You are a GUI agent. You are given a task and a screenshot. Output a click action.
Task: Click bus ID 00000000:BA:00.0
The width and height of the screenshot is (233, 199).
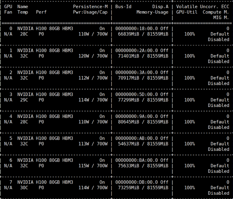[136, 160]
